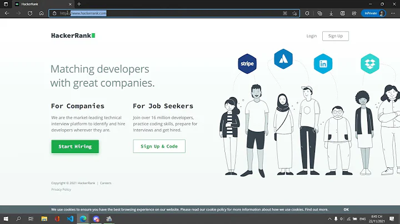
Task: Open the network Wi-Fi tray icon
Action: [348, 219]
